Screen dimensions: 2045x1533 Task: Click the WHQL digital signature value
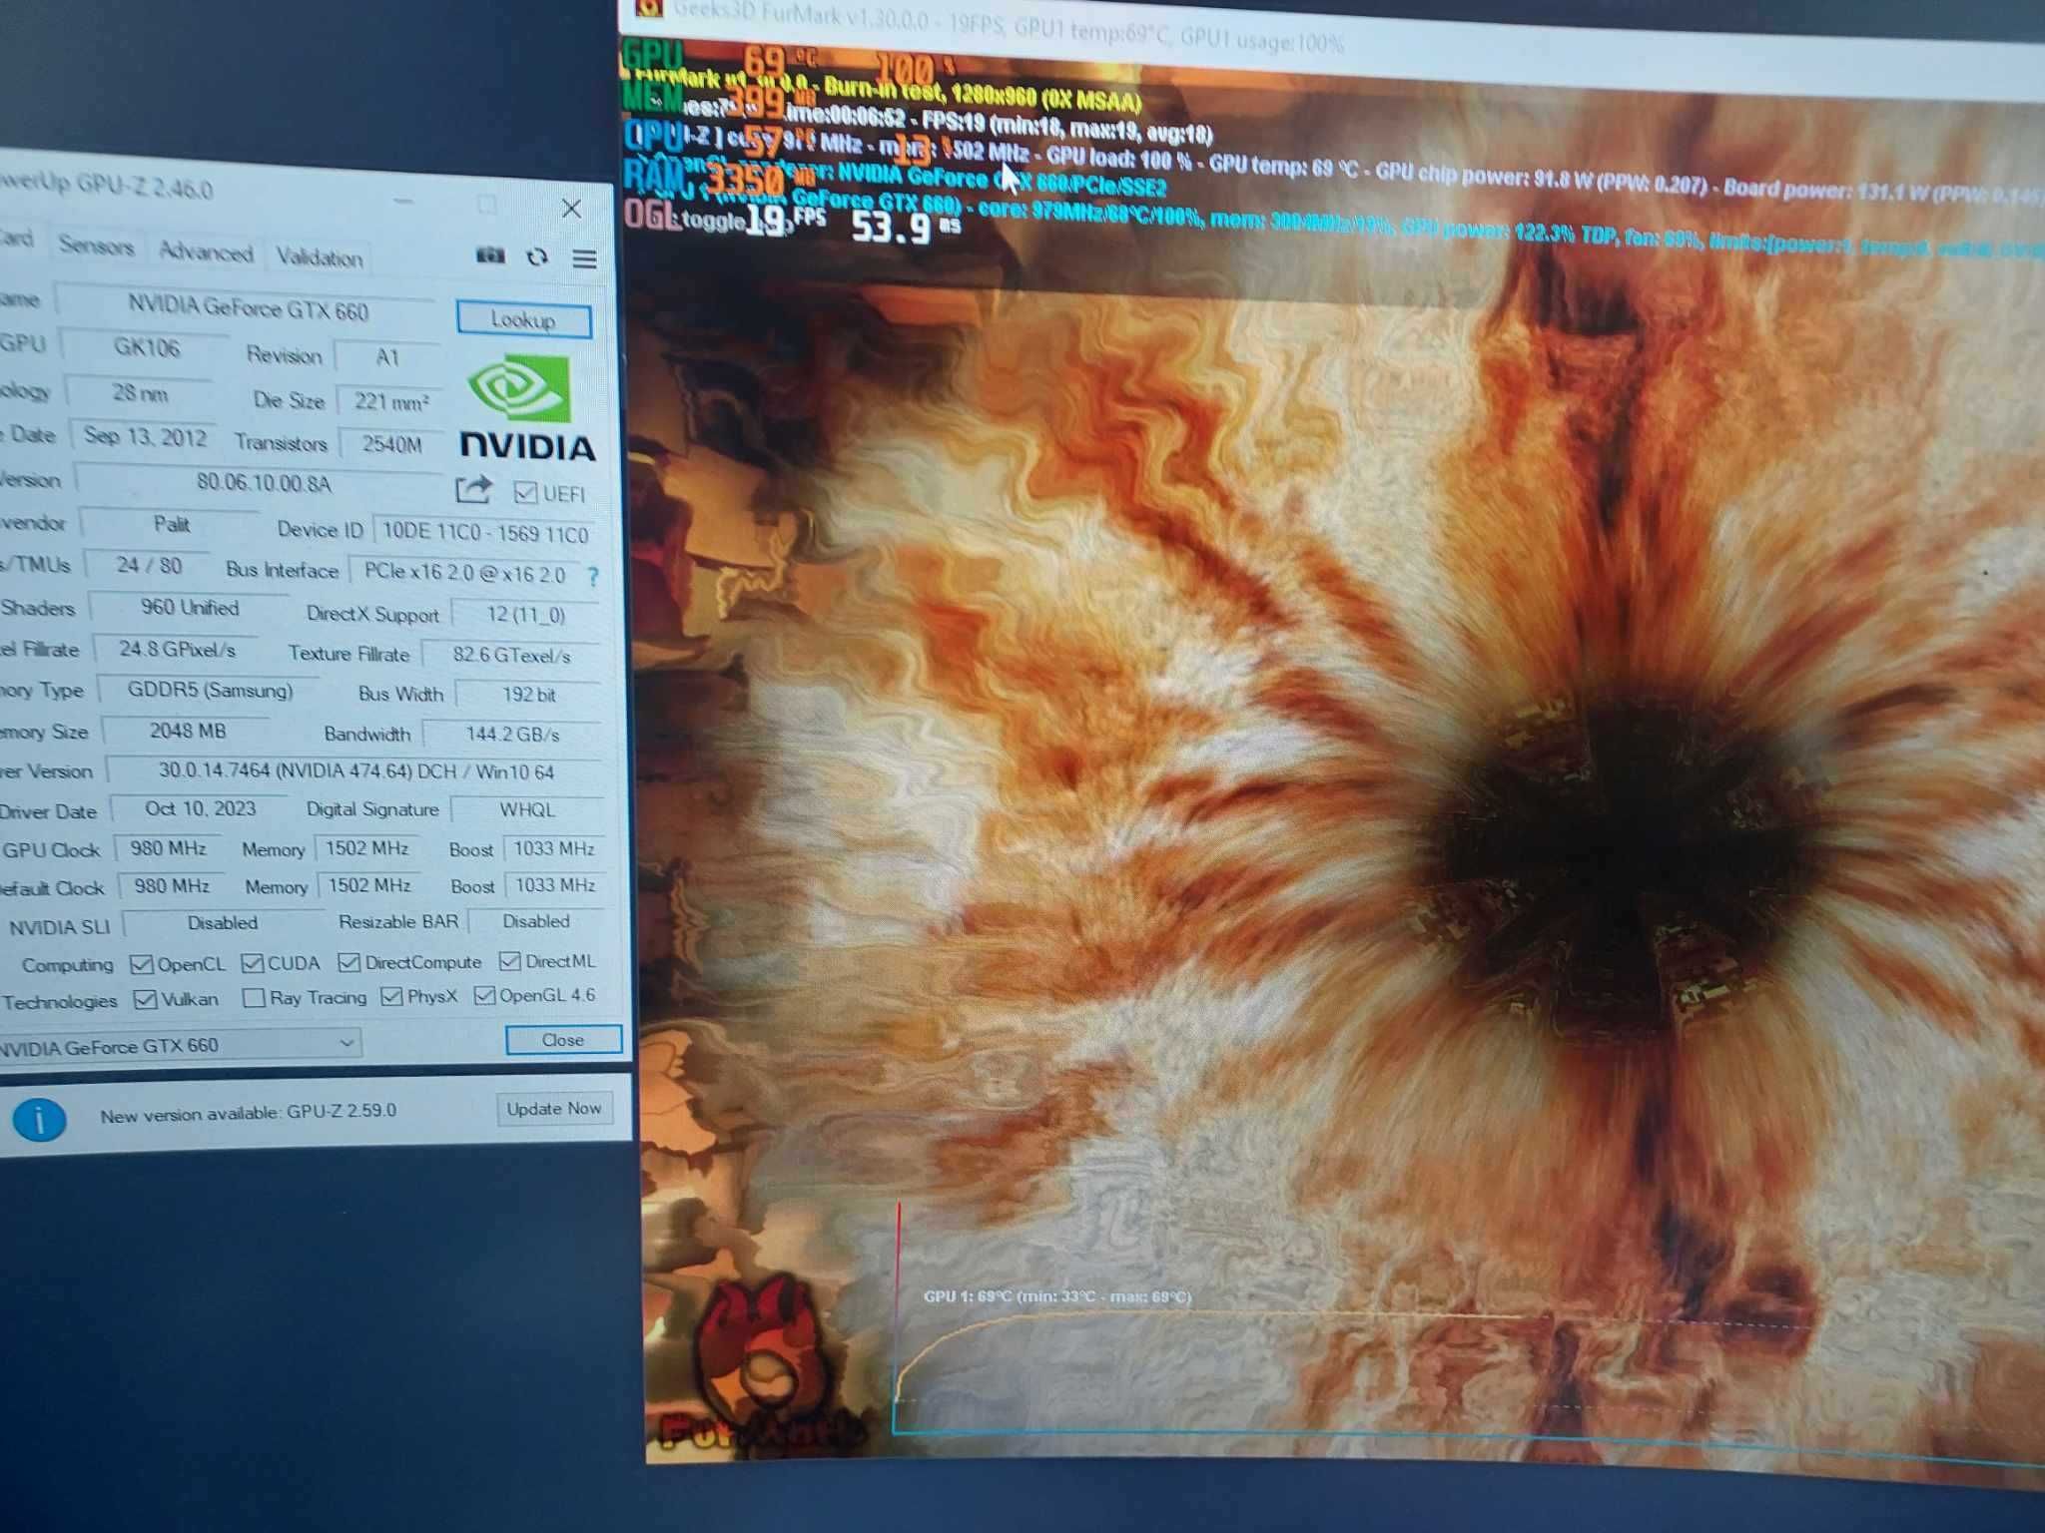click(527, 810)
